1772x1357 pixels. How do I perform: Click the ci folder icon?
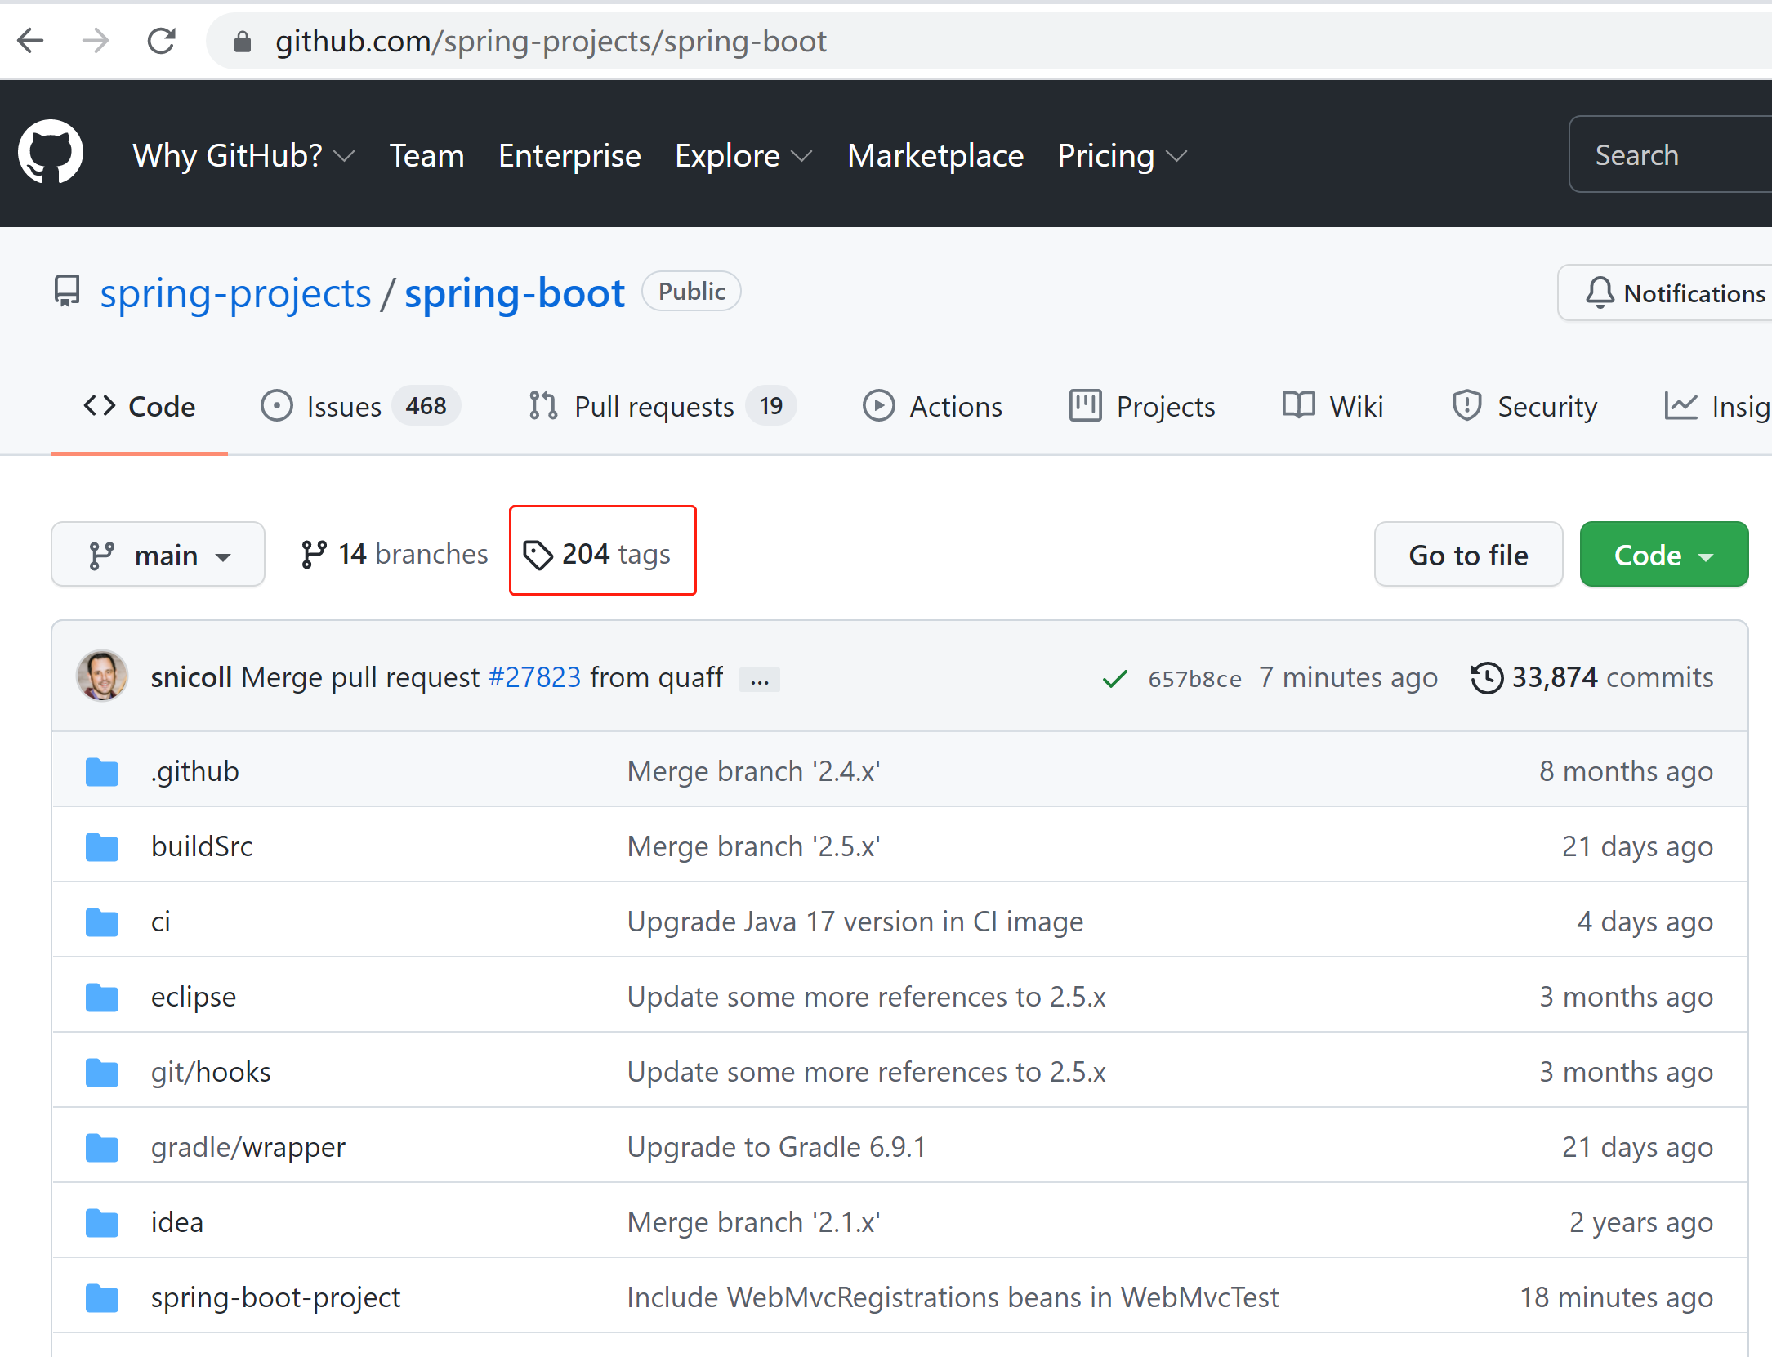coord(102,922)
